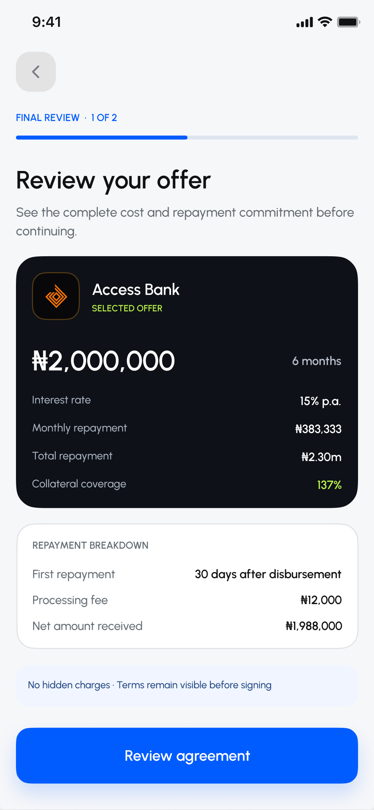
Task: Tap the ₦12,000 processing fee value
Action: [x=321, y=600]
